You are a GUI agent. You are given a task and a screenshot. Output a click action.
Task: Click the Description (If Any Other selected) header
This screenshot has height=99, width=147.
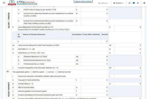(86, 34)
